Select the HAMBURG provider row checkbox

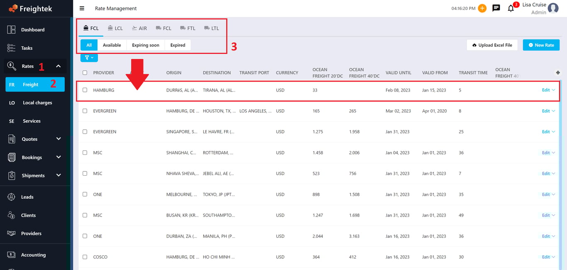(x=85, y=90)
